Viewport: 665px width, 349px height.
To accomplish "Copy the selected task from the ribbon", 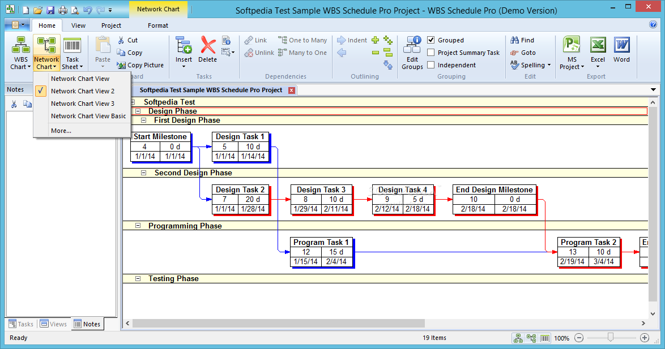I will click(x=130, y=53).
